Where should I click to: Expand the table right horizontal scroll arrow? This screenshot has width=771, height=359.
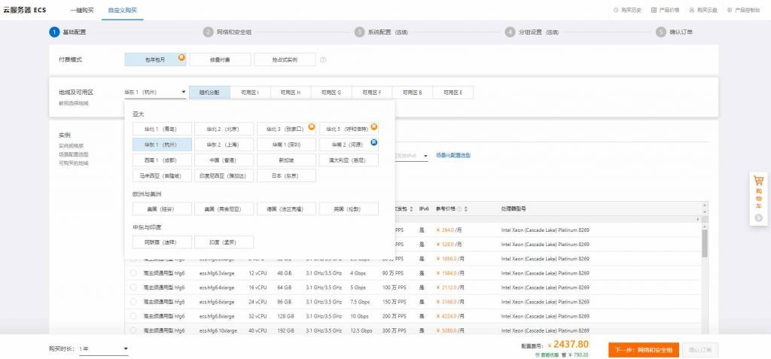698,219
